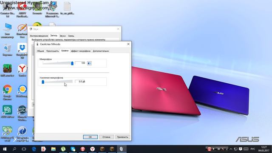Select the Minecraft grass block desktop icon
The width and height of the screenshot is (272, 153).
(7, 71)
